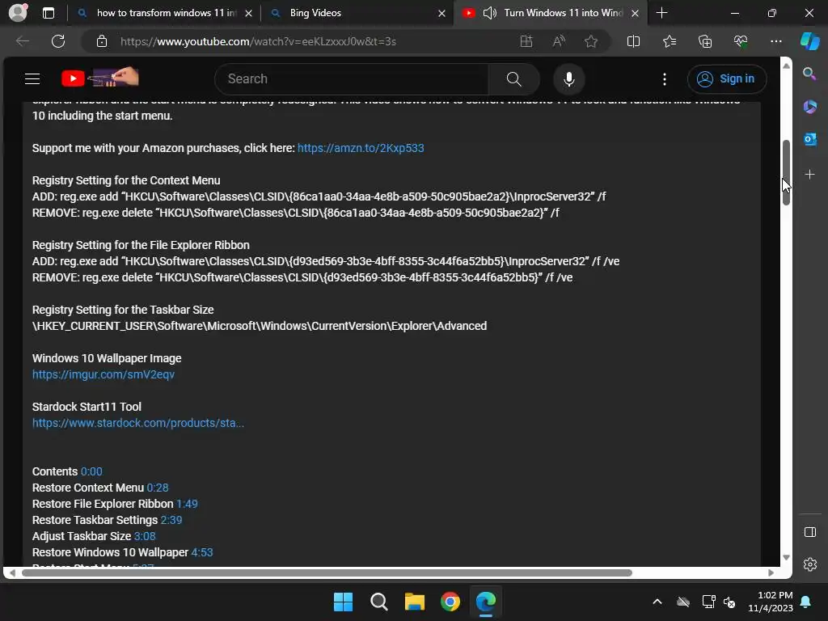Open the Outlook sidebar icon

coord(809,139)
